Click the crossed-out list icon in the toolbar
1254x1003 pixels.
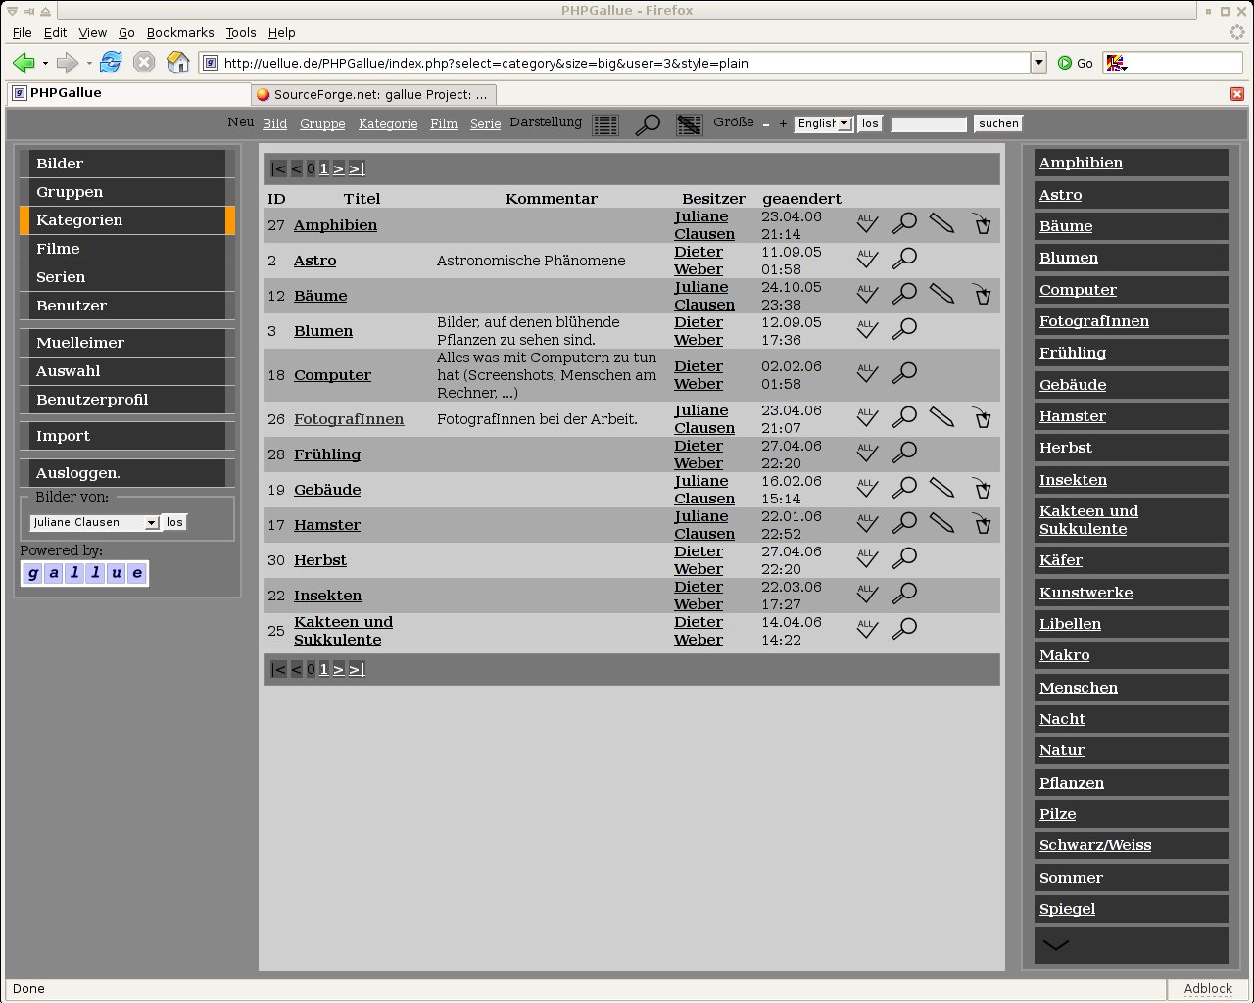[690, 124]
